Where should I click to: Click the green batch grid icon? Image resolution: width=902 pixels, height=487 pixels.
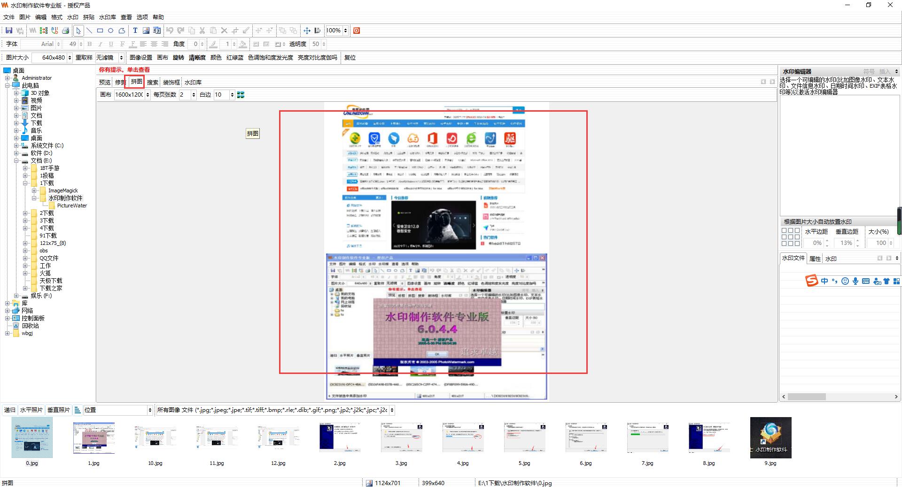(x=44, y=30)
